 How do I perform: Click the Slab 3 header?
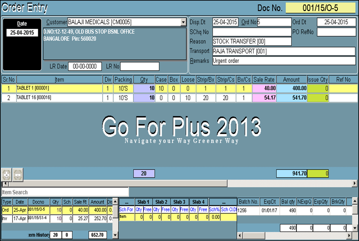coord(179,202)
